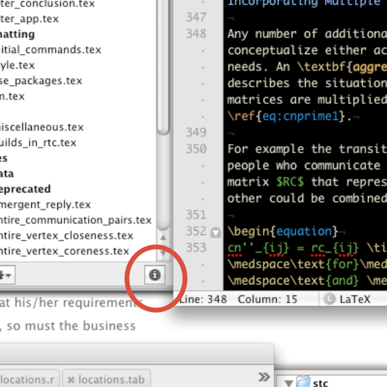Open entire_vertex_closeness.tex file

point(66,236)
